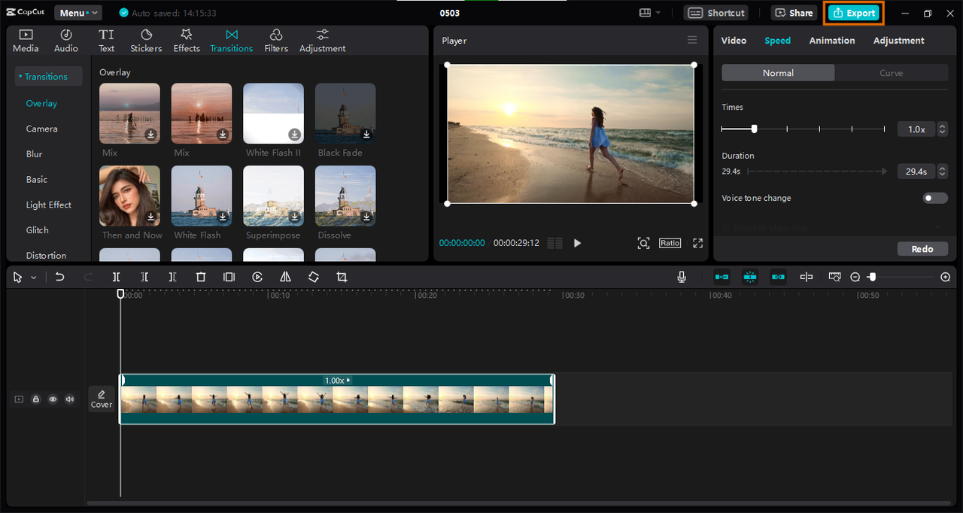Open the Audio tab
The height and width of the screenshot is (513, 963).
pyautogui.click(x=66, y=41)
